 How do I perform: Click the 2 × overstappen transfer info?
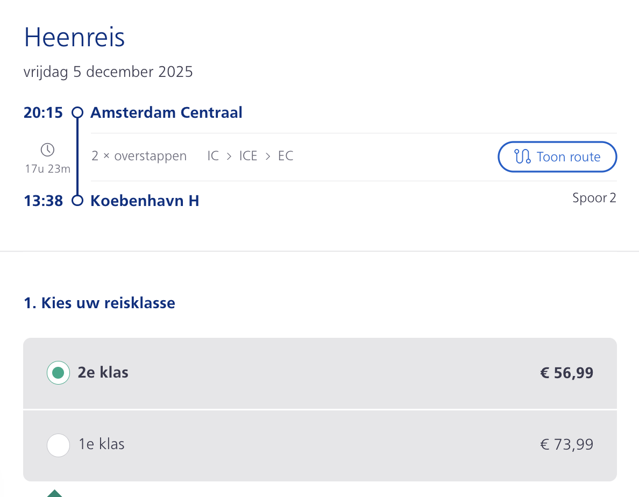[x=139, y=156]
